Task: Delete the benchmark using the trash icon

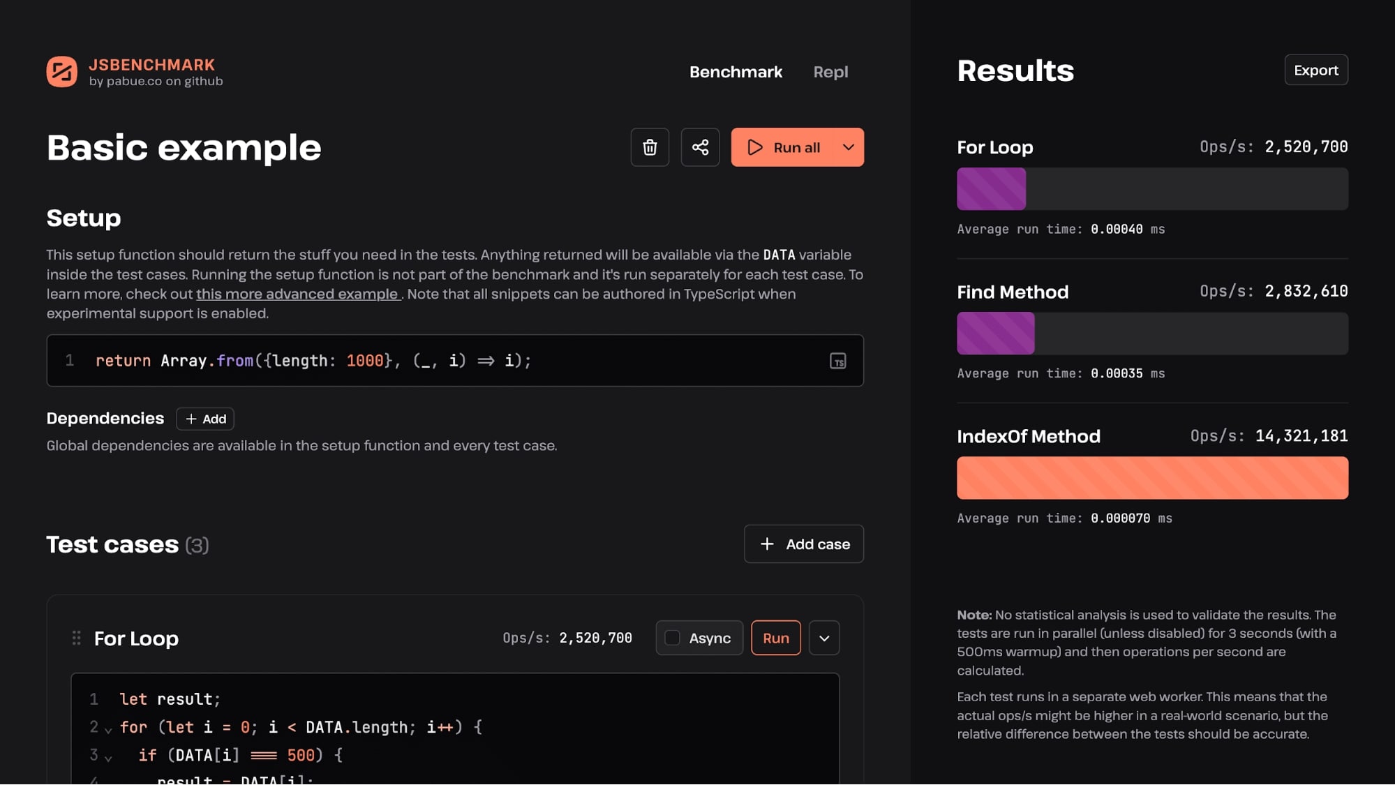Action: click(649, 147)
